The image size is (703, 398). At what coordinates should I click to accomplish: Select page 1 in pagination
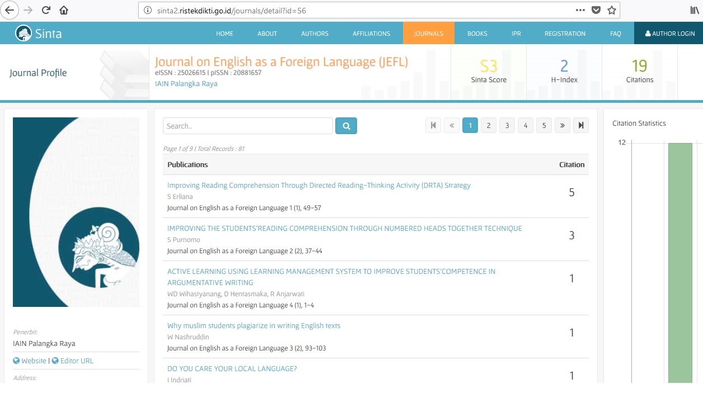tap(470, 126)
